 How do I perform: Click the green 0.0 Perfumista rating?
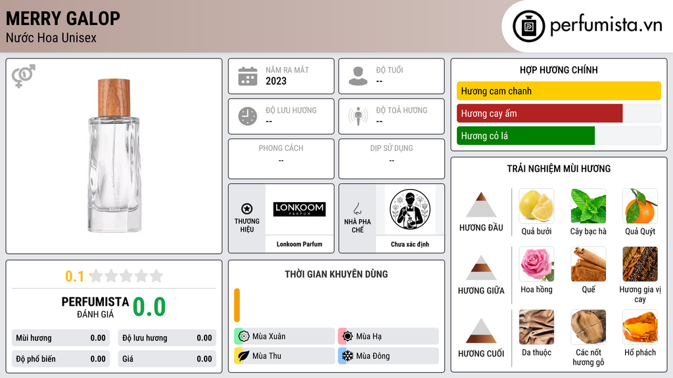(149, 306)
